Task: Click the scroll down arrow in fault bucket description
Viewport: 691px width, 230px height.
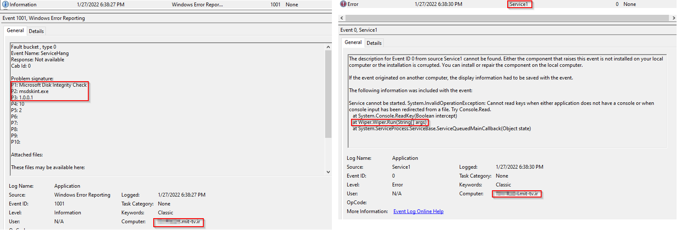Action: [x=328, y=172]
